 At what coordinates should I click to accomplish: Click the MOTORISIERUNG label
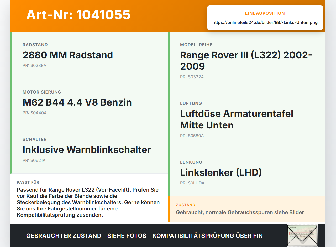[x=42, y=92]
